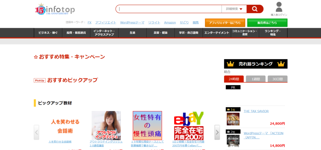Switch to the 1週間 ranking tab

pos(255,79)
